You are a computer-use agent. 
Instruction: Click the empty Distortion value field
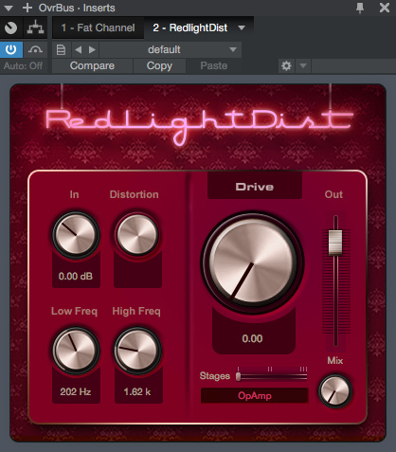tap(137, 275)
